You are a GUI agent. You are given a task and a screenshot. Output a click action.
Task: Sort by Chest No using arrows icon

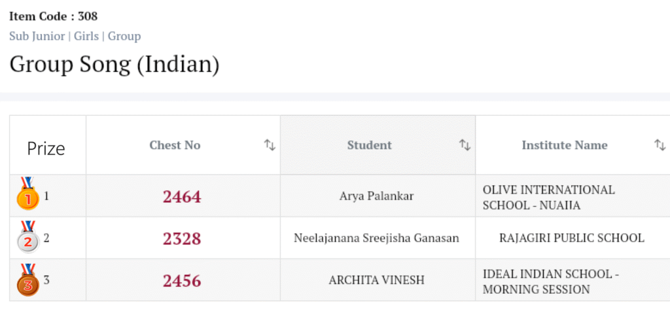coord(270,145)
